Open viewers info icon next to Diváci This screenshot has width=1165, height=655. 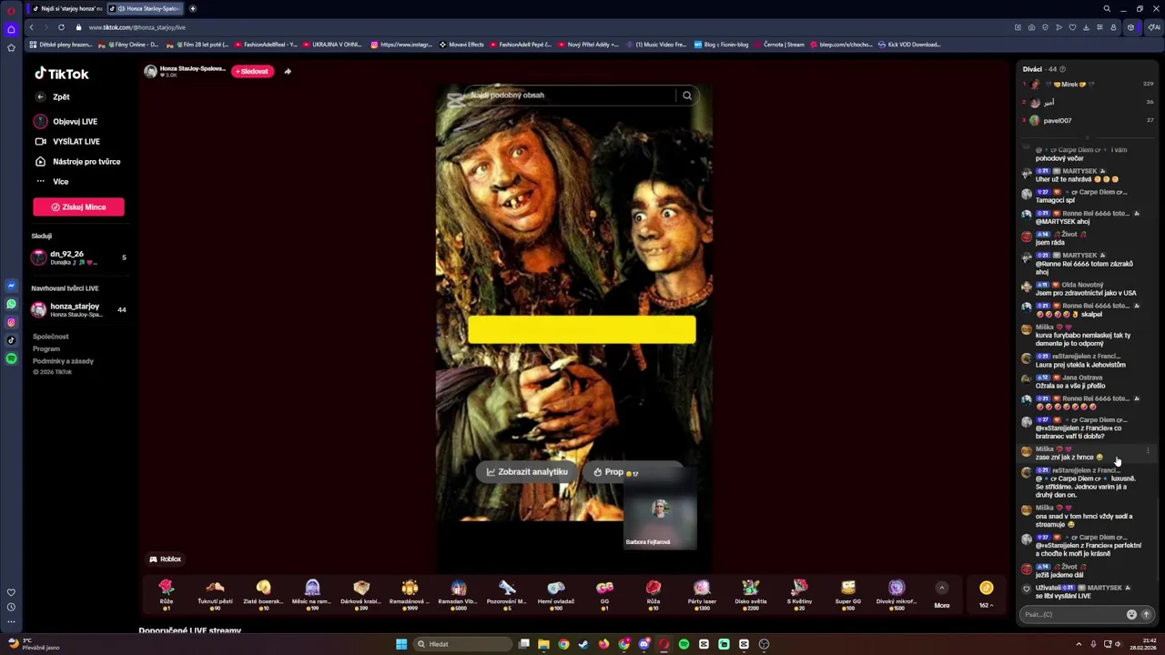(x=1062, y=69)
